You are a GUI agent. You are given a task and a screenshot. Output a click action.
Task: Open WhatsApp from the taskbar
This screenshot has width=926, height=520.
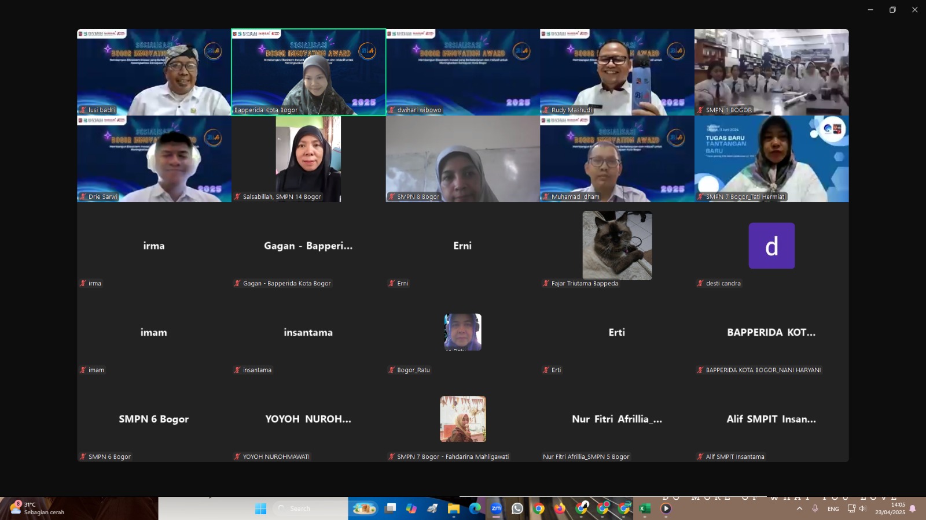pos(517,508)
